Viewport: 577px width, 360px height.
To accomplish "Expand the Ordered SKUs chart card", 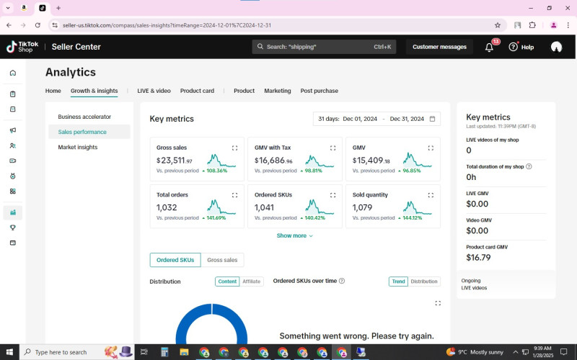I will pos(332,195).
